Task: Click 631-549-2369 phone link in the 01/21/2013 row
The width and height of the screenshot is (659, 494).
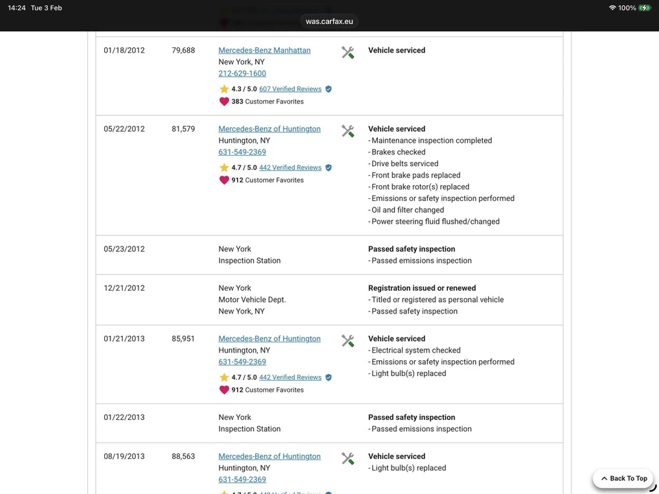Action: (x=242, y=362)
